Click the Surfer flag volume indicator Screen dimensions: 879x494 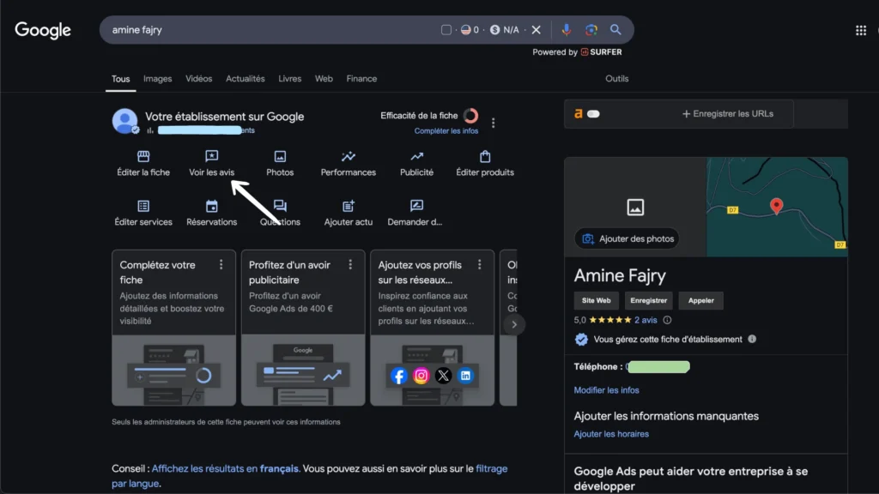pos(470,30)
